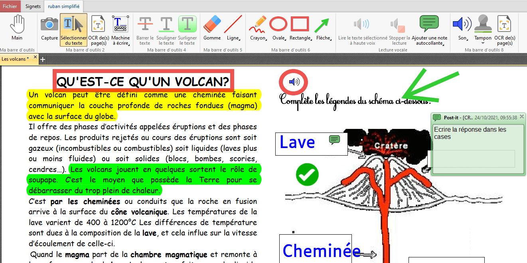Viewport: 527px width, 263px height.
Task: Open the Fichier menu
Action: pos(10,6)
